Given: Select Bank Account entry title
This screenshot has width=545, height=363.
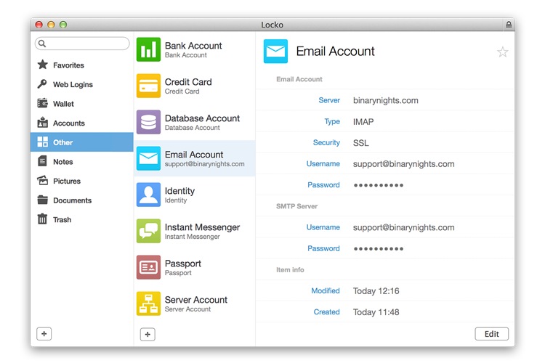Looking at the screenshot, I should point(193,46).
